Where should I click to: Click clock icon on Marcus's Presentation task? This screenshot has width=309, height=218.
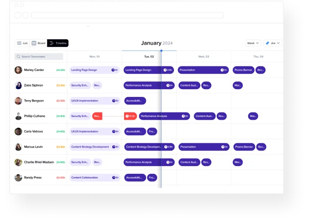[x=223, y=147]
